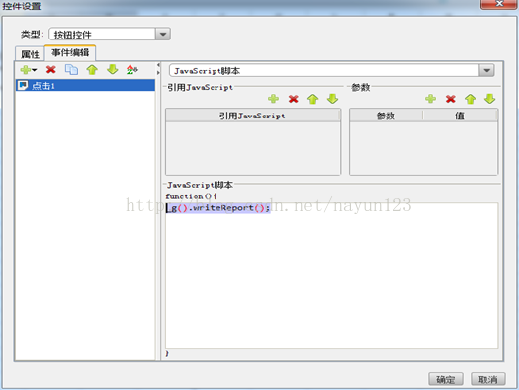The image size is (519, 390).
Task: Click inside the JavaScript script editor area
Action: [x=331, y=275]
